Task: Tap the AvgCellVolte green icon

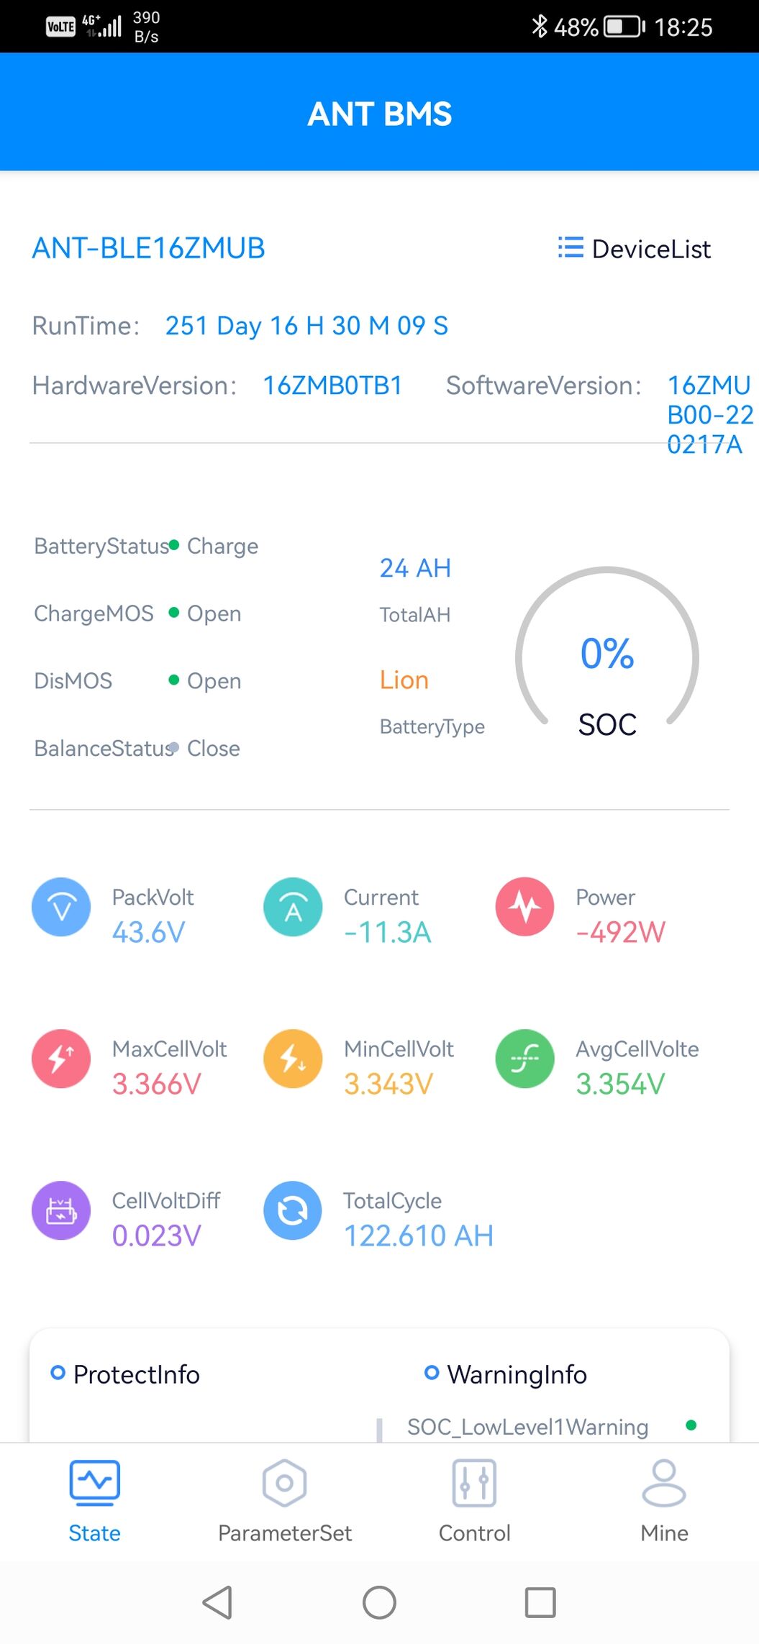Action: coord(525,1059)
